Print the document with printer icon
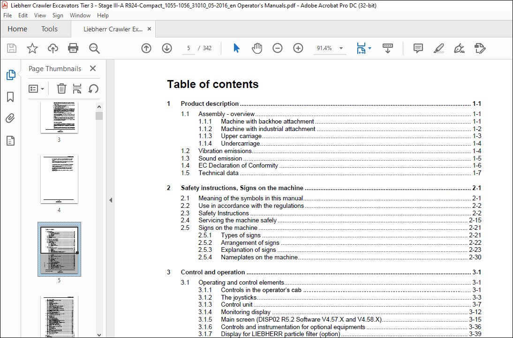The width and height of the screenshot is (513, 338). 73,48
